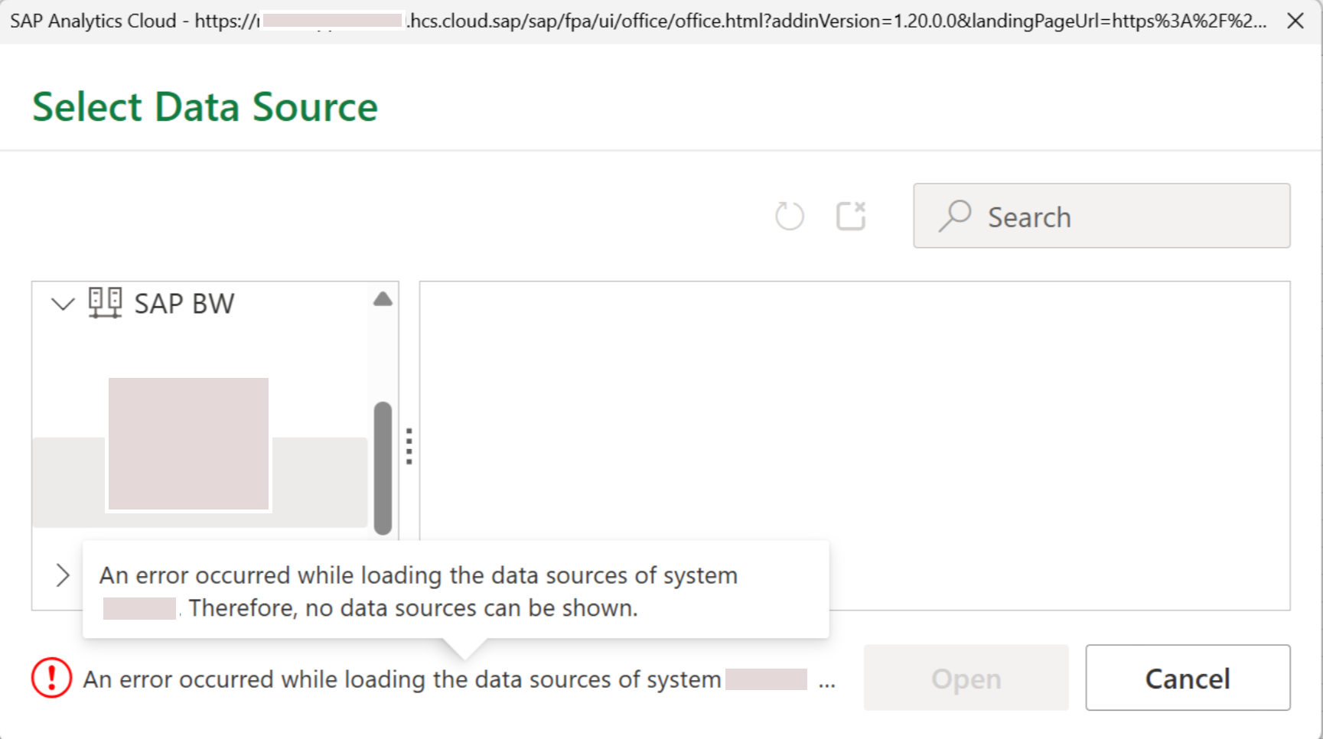Click the Select Data Source heading
The height and width of the screenshot is (739, 1323).
click(x=205, y=106)
